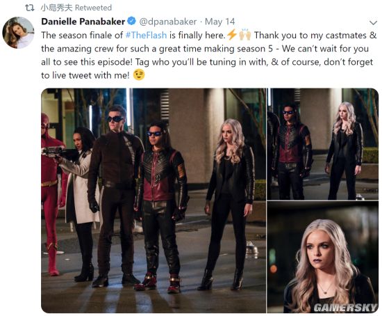Click the tweet body text paragraph
382x316 pixels.
(209, 55)
